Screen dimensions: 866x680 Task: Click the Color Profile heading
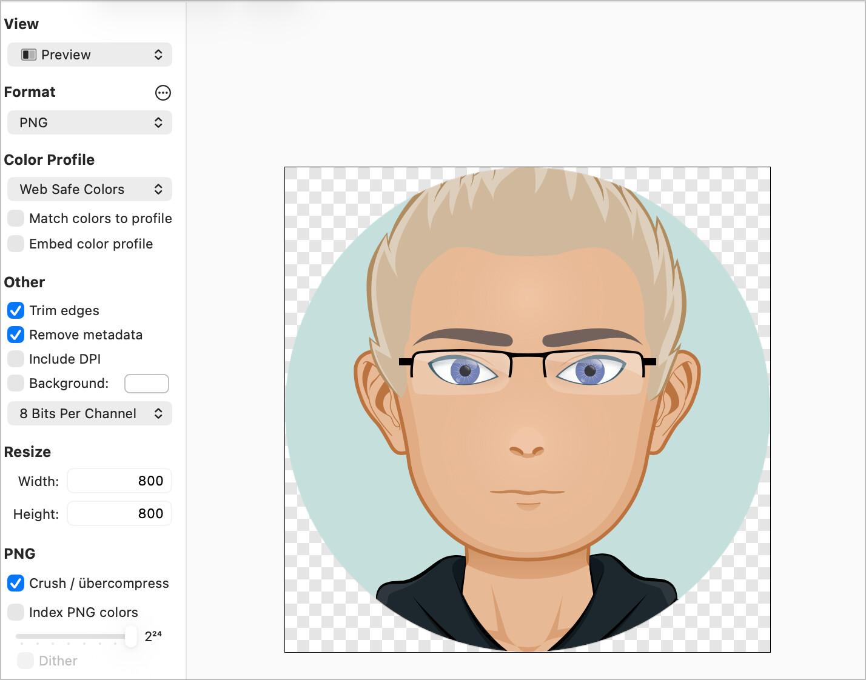pyautogui.click(x=49, y=160)
